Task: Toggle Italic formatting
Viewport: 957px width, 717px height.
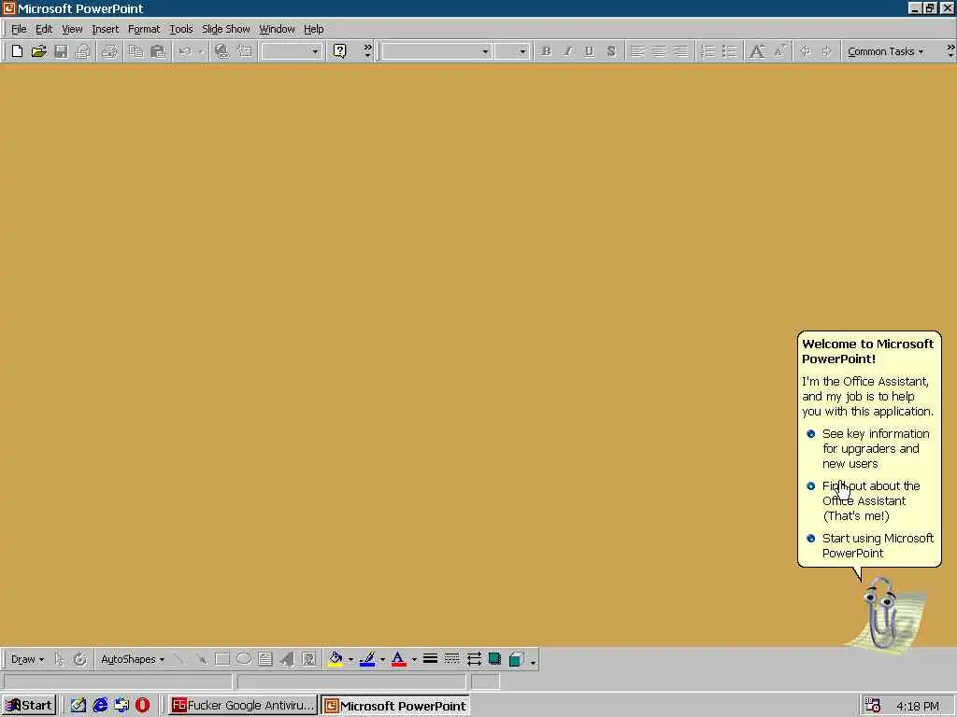Action: click(567, 51)
